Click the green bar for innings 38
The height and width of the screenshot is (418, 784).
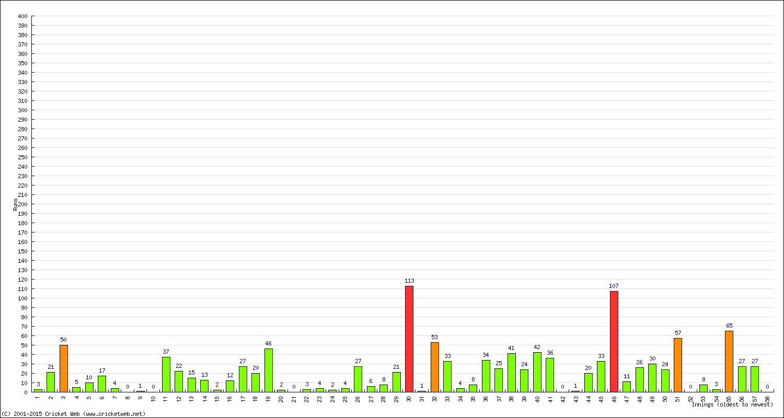(x=511, y=373)
